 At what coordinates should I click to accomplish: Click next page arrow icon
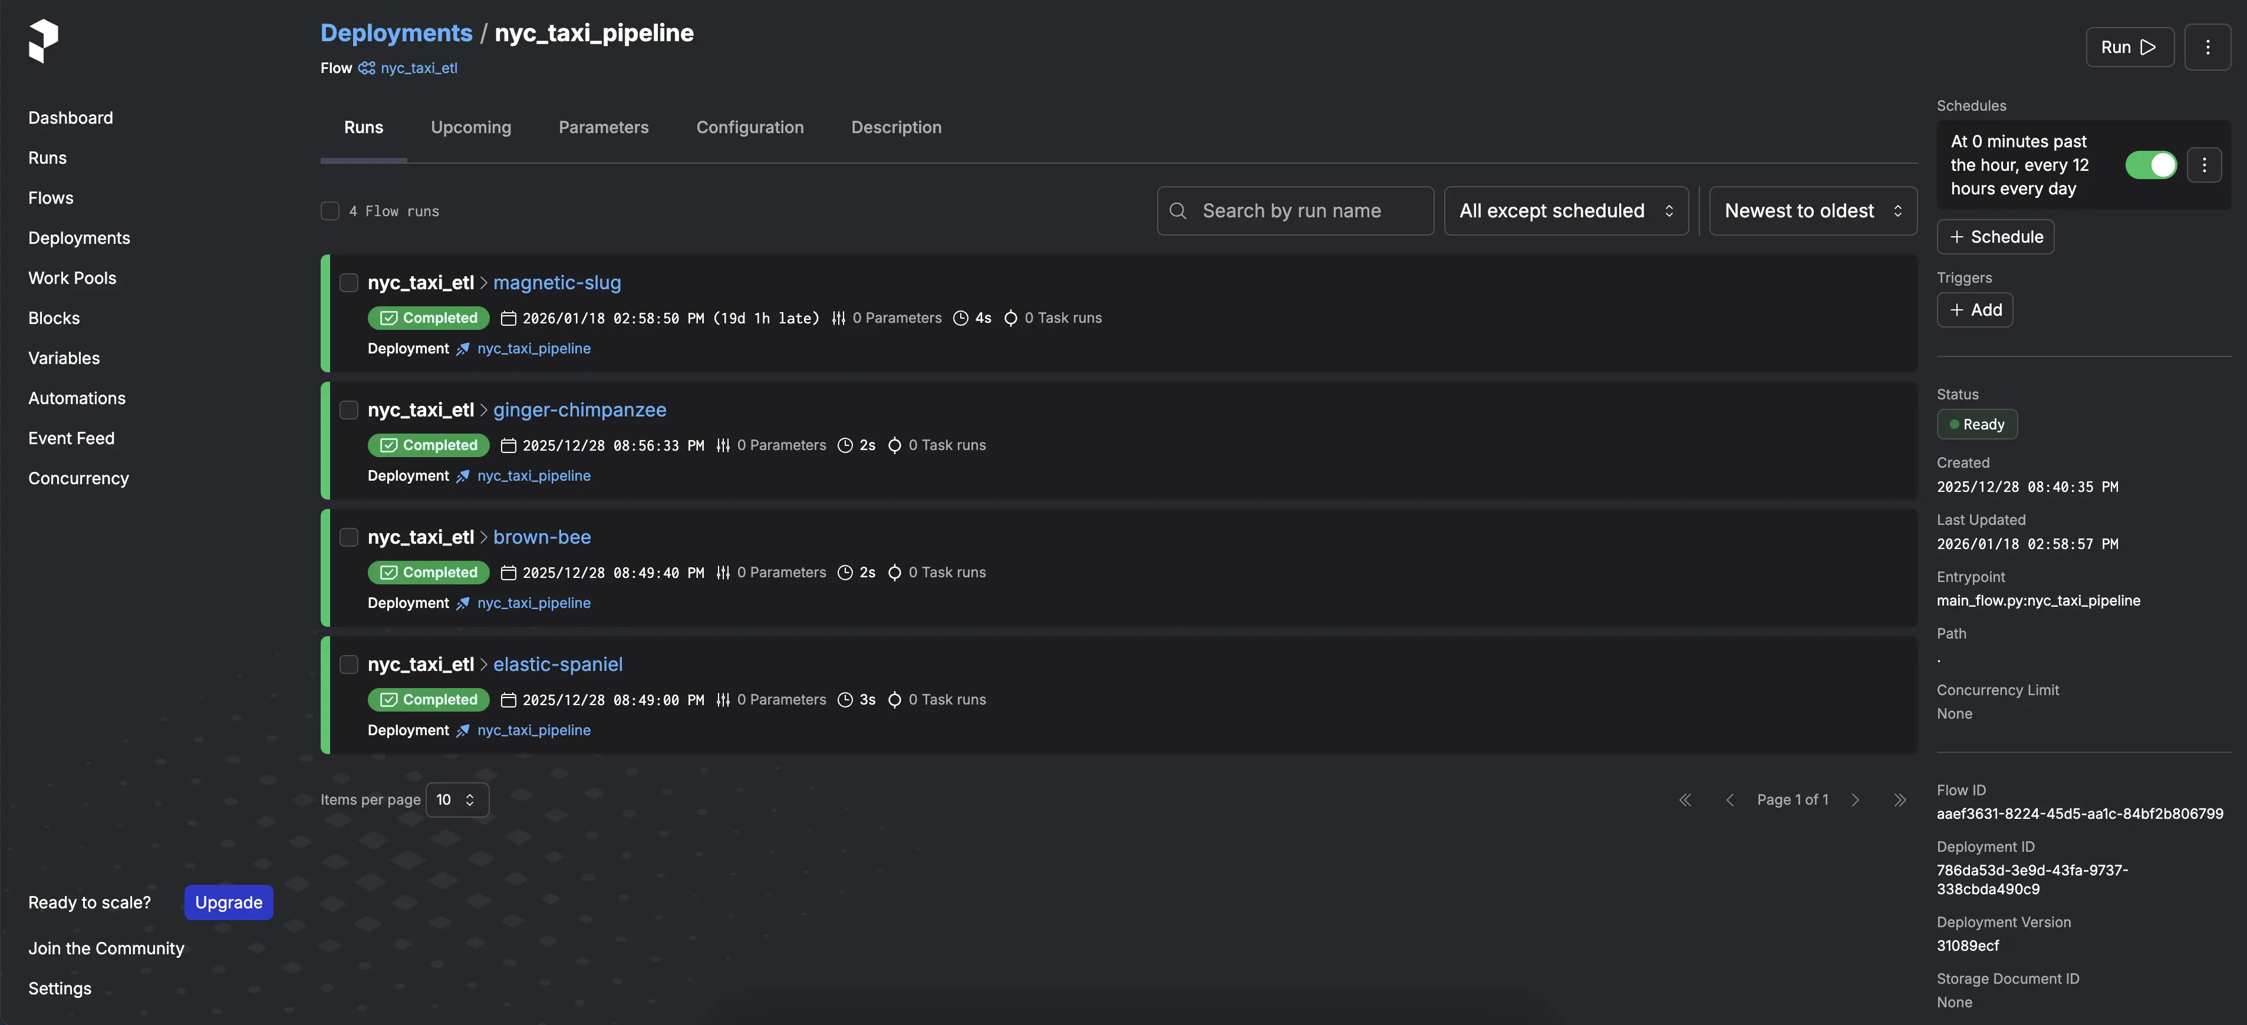(1856, 799)
